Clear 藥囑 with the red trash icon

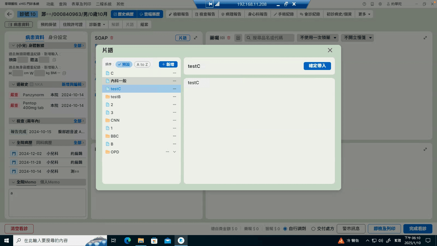pos(229,38)
